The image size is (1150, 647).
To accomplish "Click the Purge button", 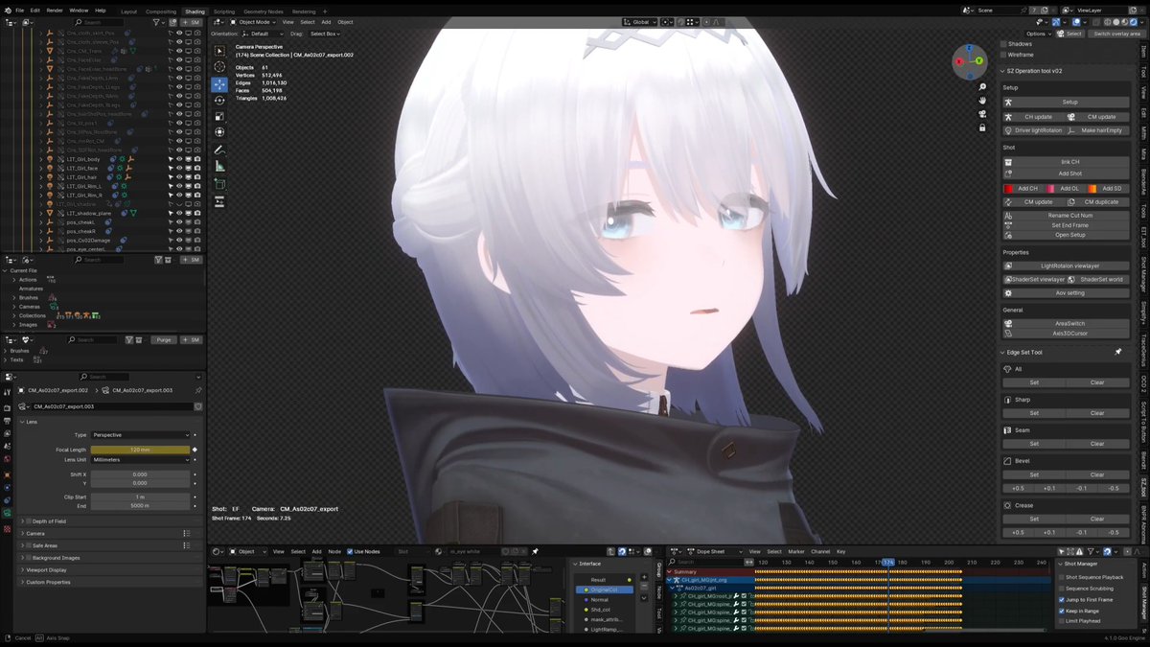I will (163, 340).
